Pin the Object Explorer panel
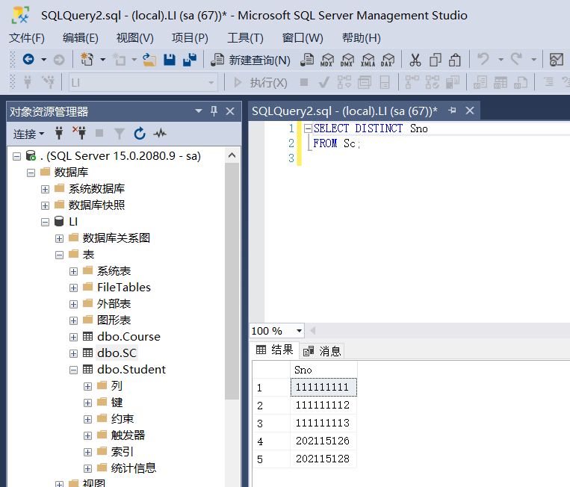Viewport: 570px width, 487px height. click(214, 111)
